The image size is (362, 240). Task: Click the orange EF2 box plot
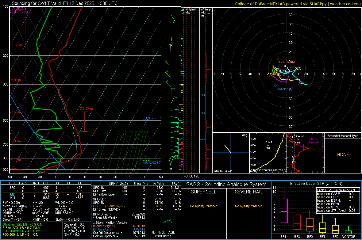coord(310,225)
